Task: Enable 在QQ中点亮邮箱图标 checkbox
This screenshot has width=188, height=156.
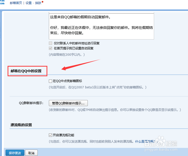Action: coord(50,81)
